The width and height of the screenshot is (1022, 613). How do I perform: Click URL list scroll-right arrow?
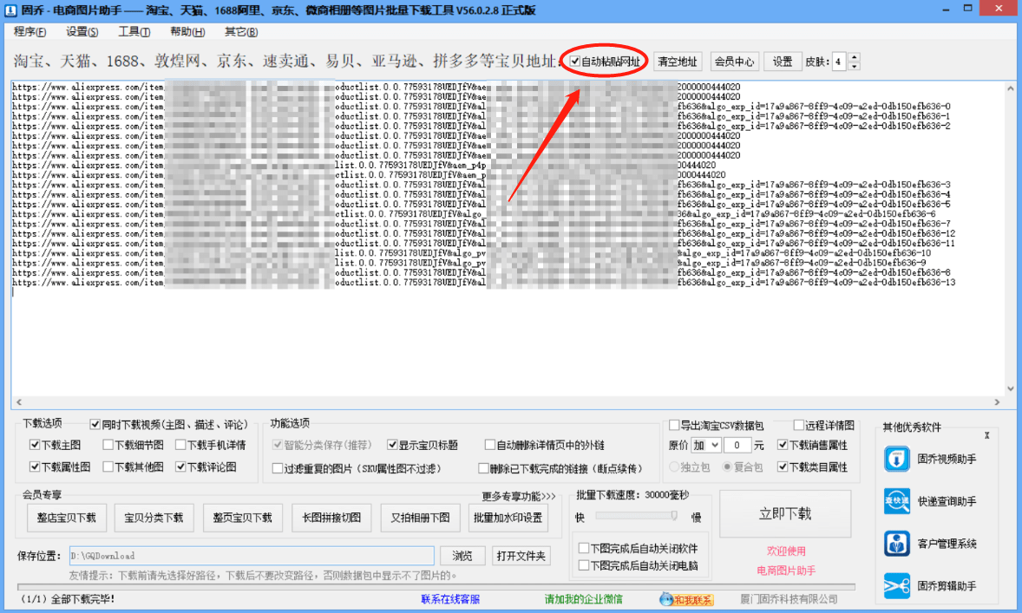click(x=997, y=402)
